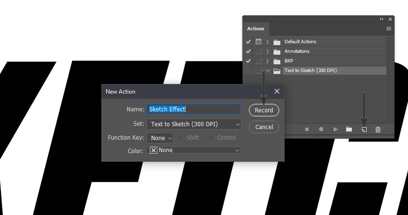The width and height of the screenshot is (408, 215).
Task: Close the Actions panel
Action: coord(390,19)
